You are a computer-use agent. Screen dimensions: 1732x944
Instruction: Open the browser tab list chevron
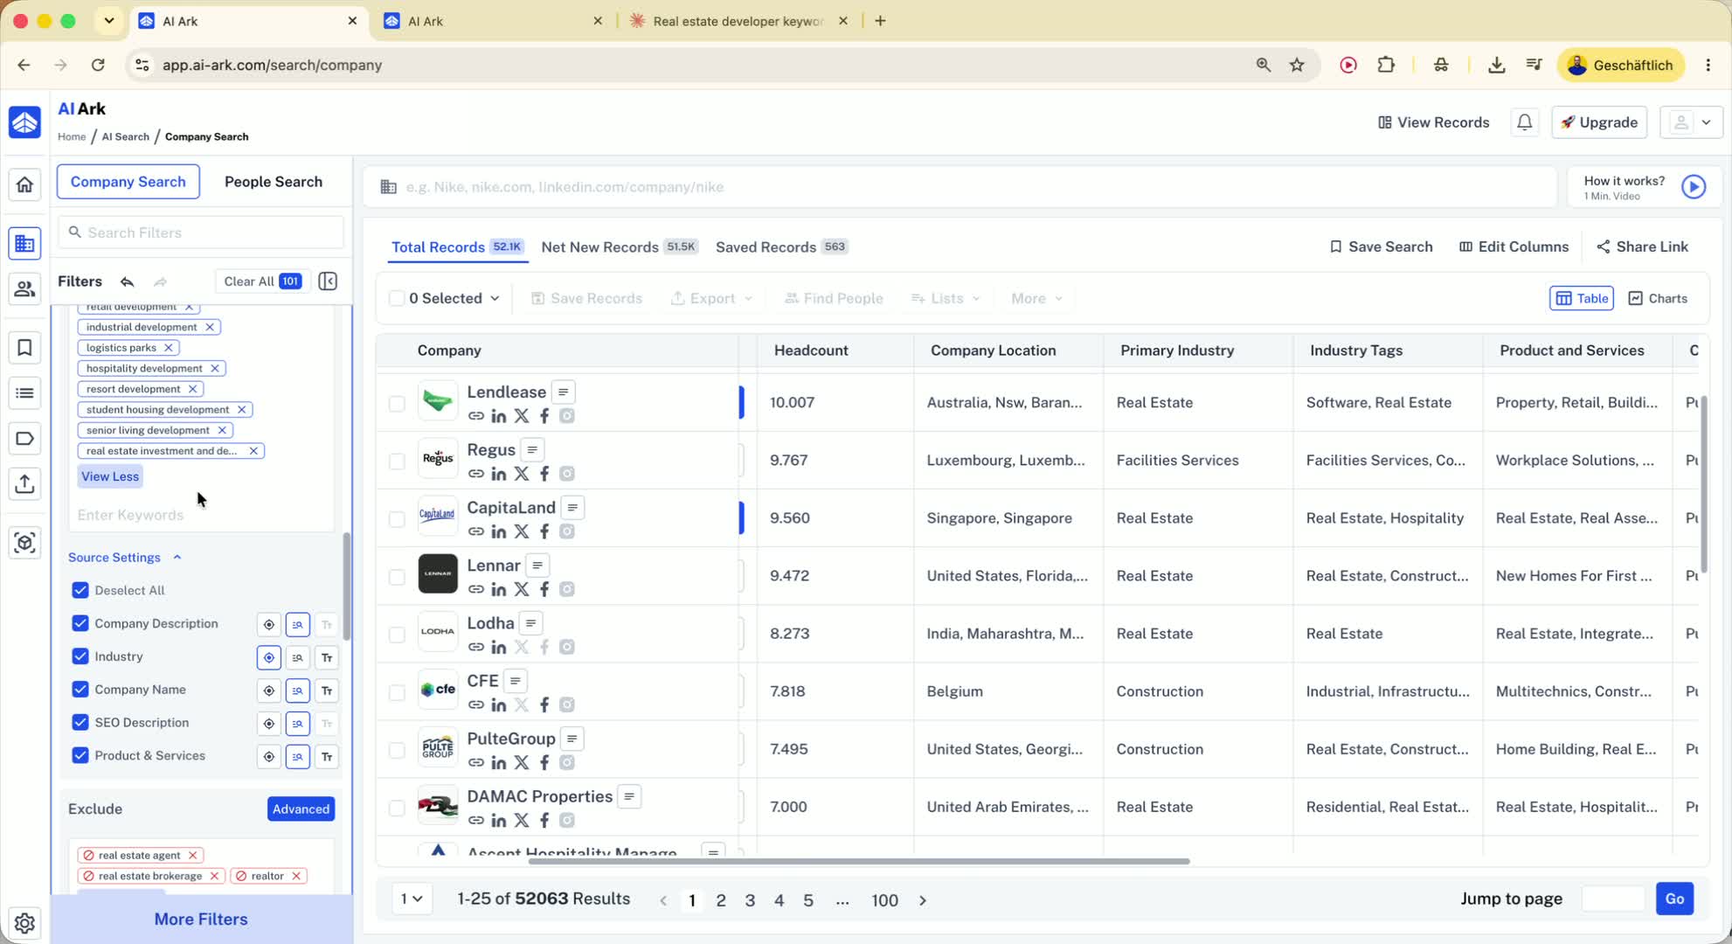[x=109, y=21]
